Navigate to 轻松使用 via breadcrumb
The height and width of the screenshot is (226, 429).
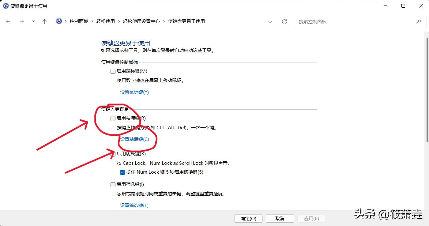tap(106, 21)
